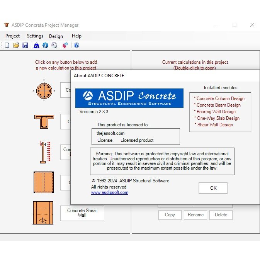Click the ASDIP Concrete blue logo banner

coord(129,98)
